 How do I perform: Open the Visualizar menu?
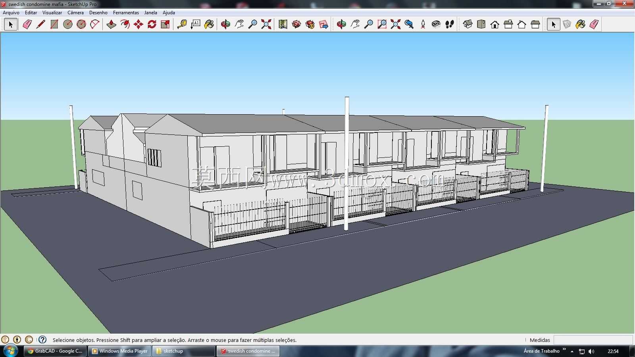[x=52, y=13]
